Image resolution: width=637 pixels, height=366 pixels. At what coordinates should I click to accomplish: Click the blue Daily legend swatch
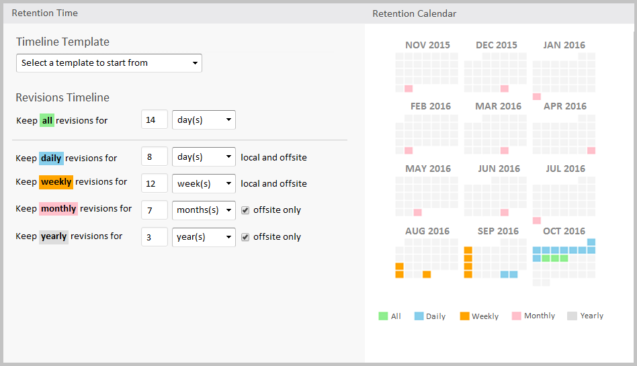(x=419, y=316)
